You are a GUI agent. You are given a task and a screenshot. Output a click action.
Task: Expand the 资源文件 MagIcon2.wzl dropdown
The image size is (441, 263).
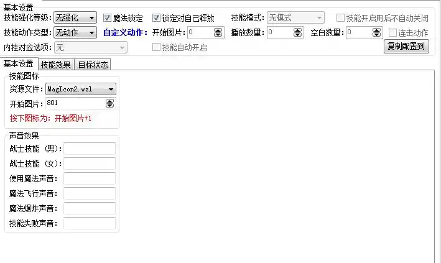[81, 89]
